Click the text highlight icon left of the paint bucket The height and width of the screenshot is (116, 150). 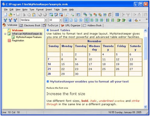click(130, 20)
